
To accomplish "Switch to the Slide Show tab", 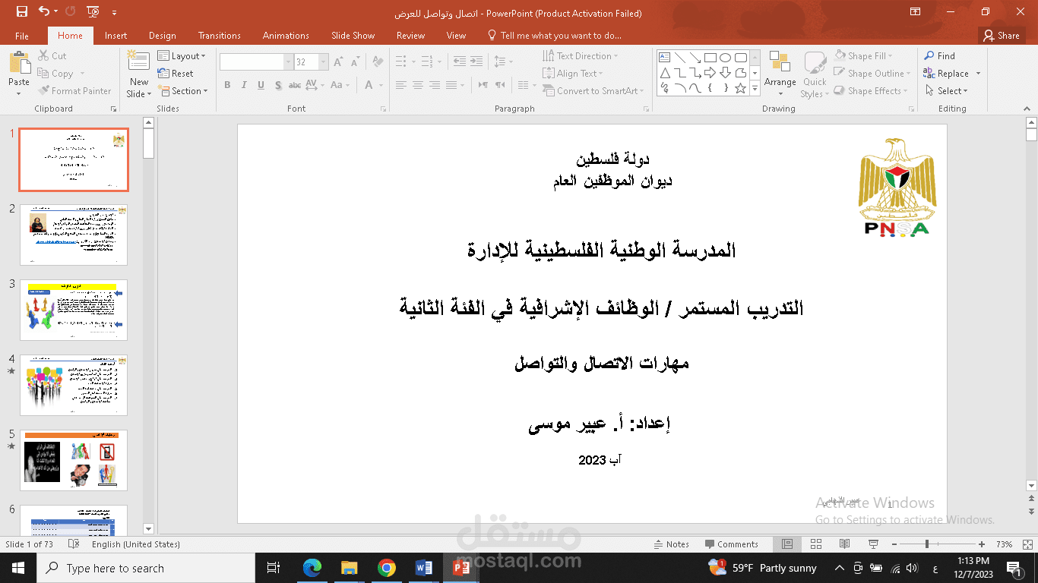I will click(353, 36).
